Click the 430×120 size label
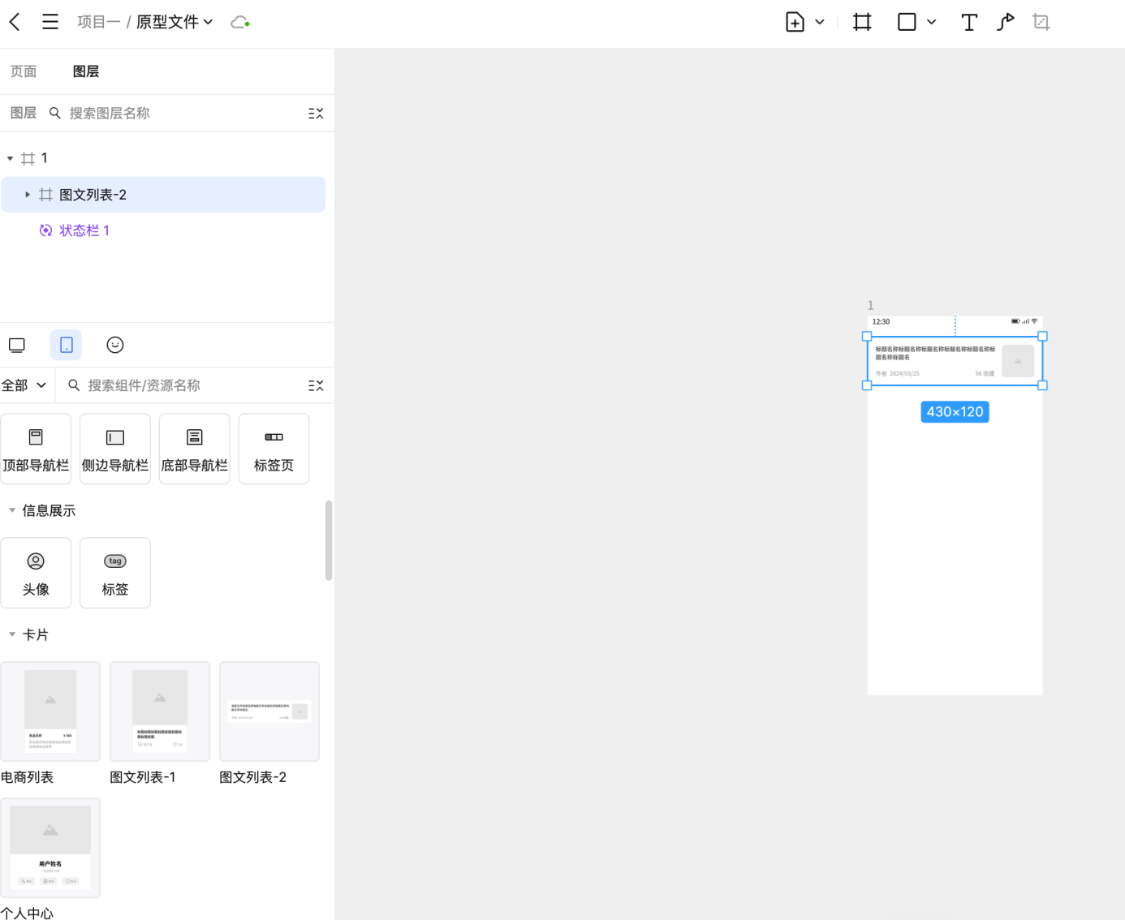Viewport: 1125px width, 920px height. click(955, 412)
